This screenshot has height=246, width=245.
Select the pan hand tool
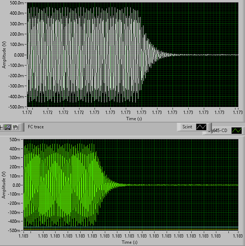[x=15, y=127]
